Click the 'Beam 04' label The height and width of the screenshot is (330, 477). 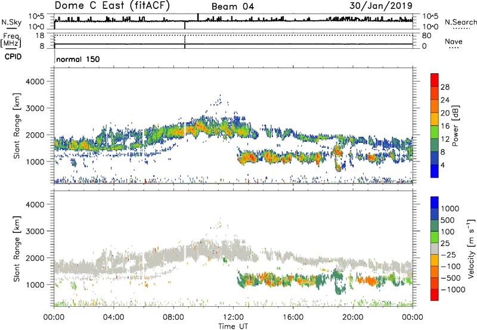coord(233,7)
